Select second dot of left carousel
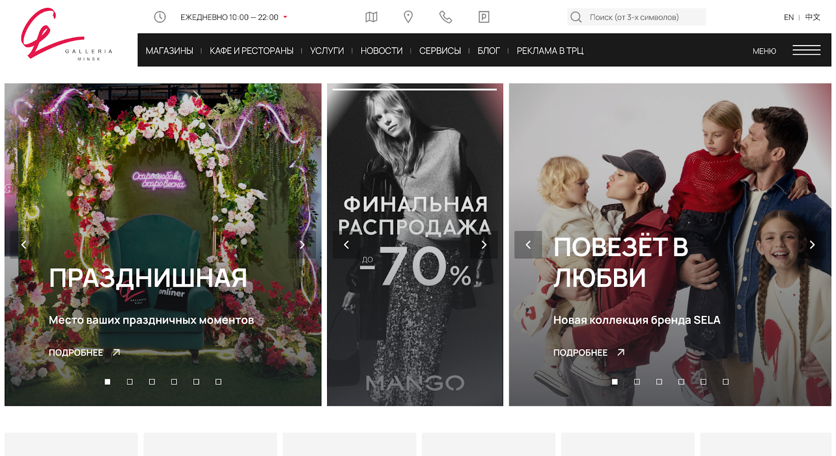The height and width of the screenshot is (456, 836). coord(130,382)
